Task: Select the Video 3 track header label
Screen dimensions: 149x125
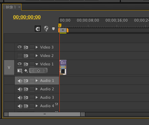Action: [47, 47]
